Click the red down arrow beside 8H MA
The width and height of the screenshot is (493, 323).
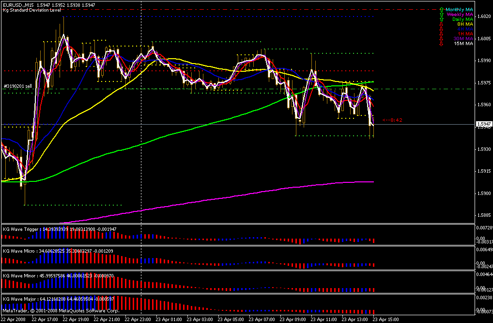coord(442,24)
